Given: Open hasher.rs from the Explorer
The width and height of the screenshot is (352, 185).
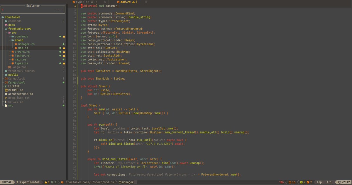Looking at the screenshot, I should pyautogui.click(x=22, y=56).
